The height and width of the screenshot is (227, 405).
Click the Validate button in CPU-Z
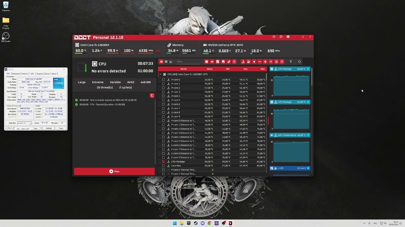(x=49, y=128)
